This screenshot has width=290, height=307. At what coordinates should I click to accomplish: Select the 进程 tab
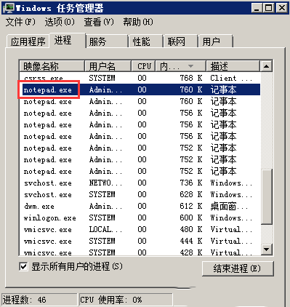point(68,40)
